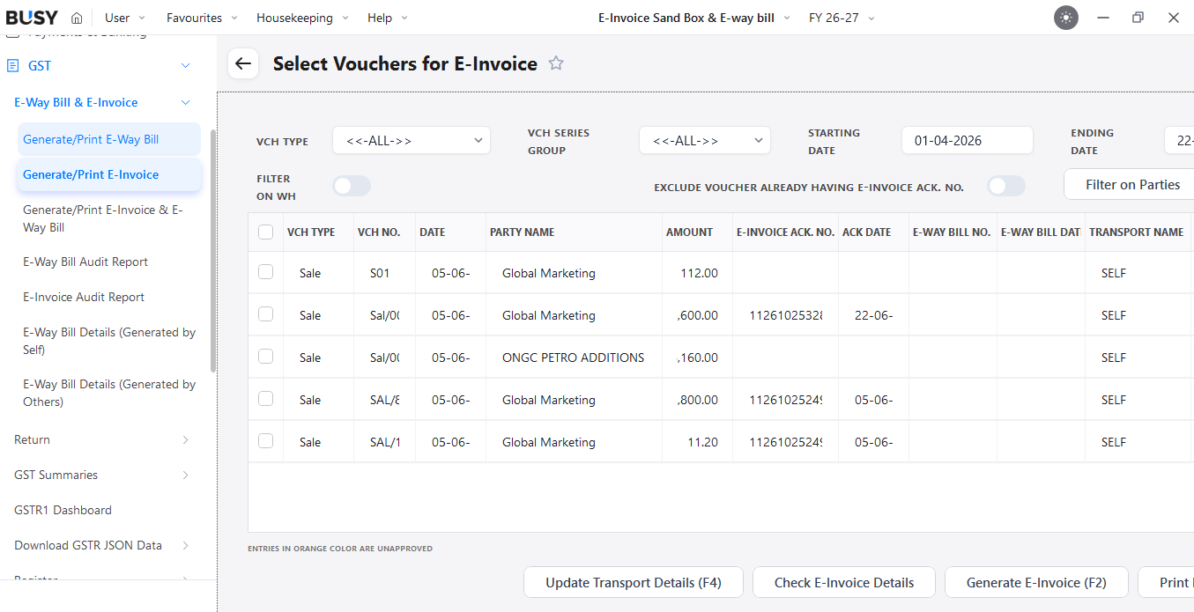Image resolution: width=1194 pixels, height=612 pixels.
Task: Tick checkbox for the 11.20 amount row
Action: 265,441
